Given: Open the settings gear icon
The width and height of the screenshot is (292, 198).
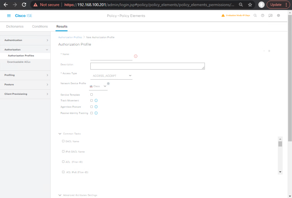Looking at the screenshot, I should [279, 16].
